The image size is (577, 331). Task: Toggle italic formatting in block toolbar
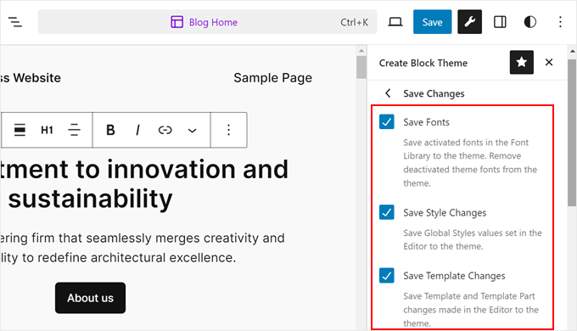pyautogui.click(x=137, y=130)
